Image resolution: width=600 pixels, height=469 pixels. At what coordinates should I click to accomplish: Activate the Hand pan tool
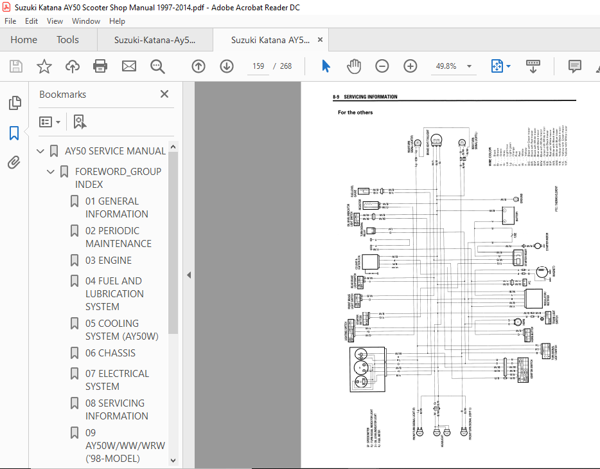click(353, 66)
